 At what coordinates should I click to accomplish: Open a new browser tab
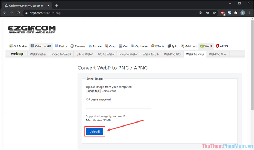(x=56, y=5)
